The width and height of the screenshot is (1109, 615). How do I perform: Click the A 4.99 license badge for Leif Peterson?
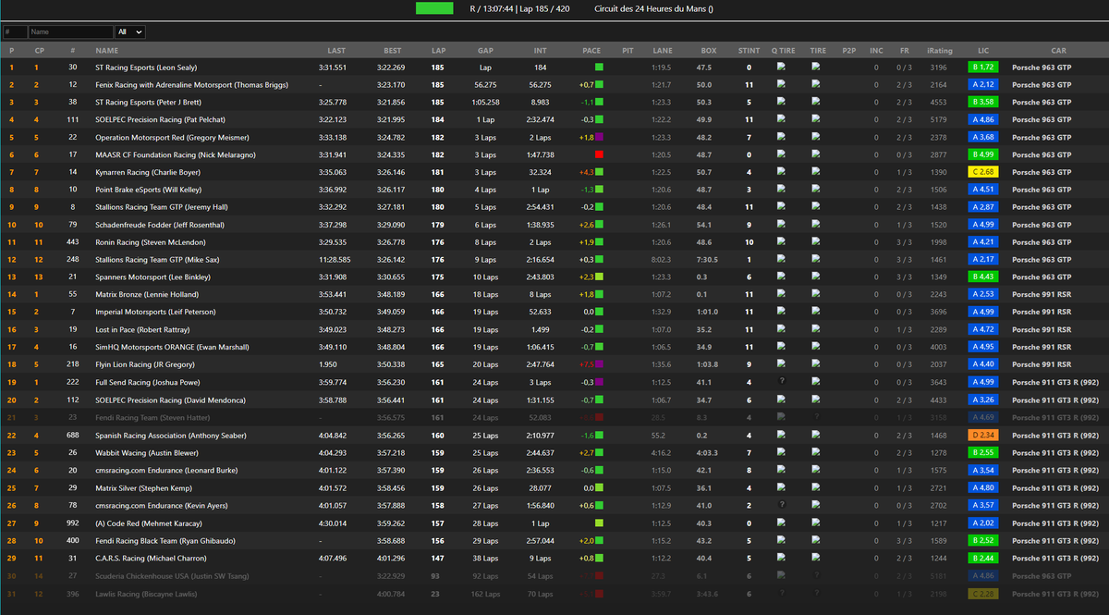(983, 313)
